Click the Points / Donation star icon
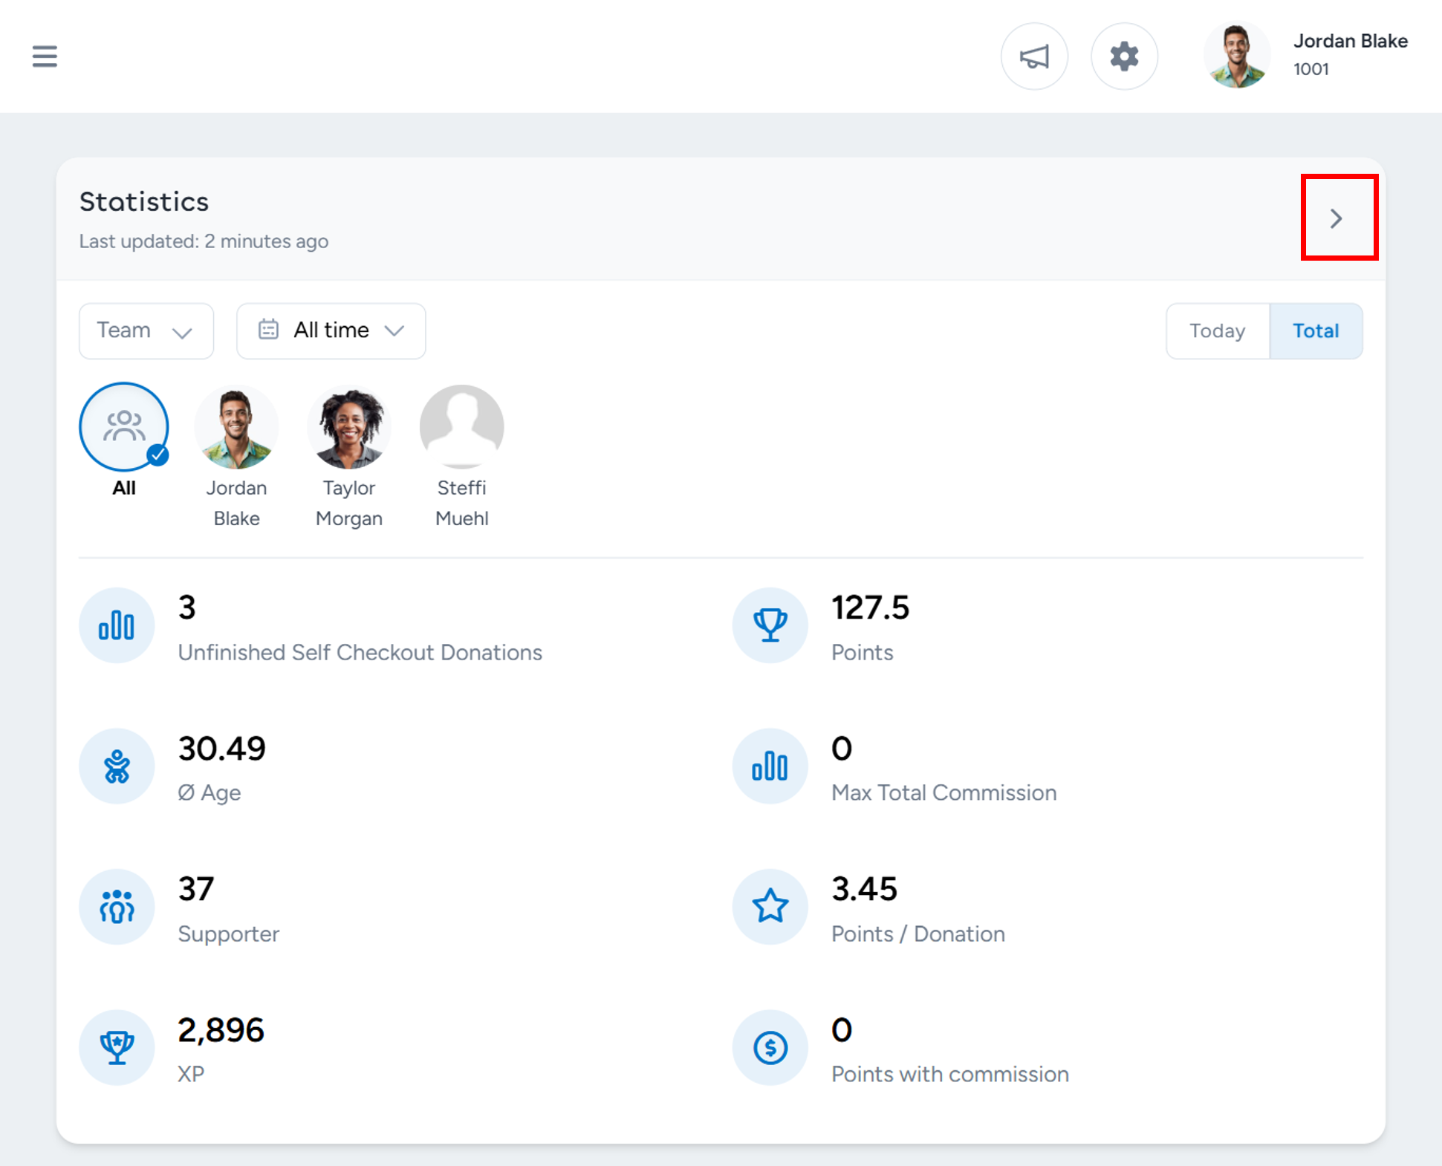 [x=770, y=906]
